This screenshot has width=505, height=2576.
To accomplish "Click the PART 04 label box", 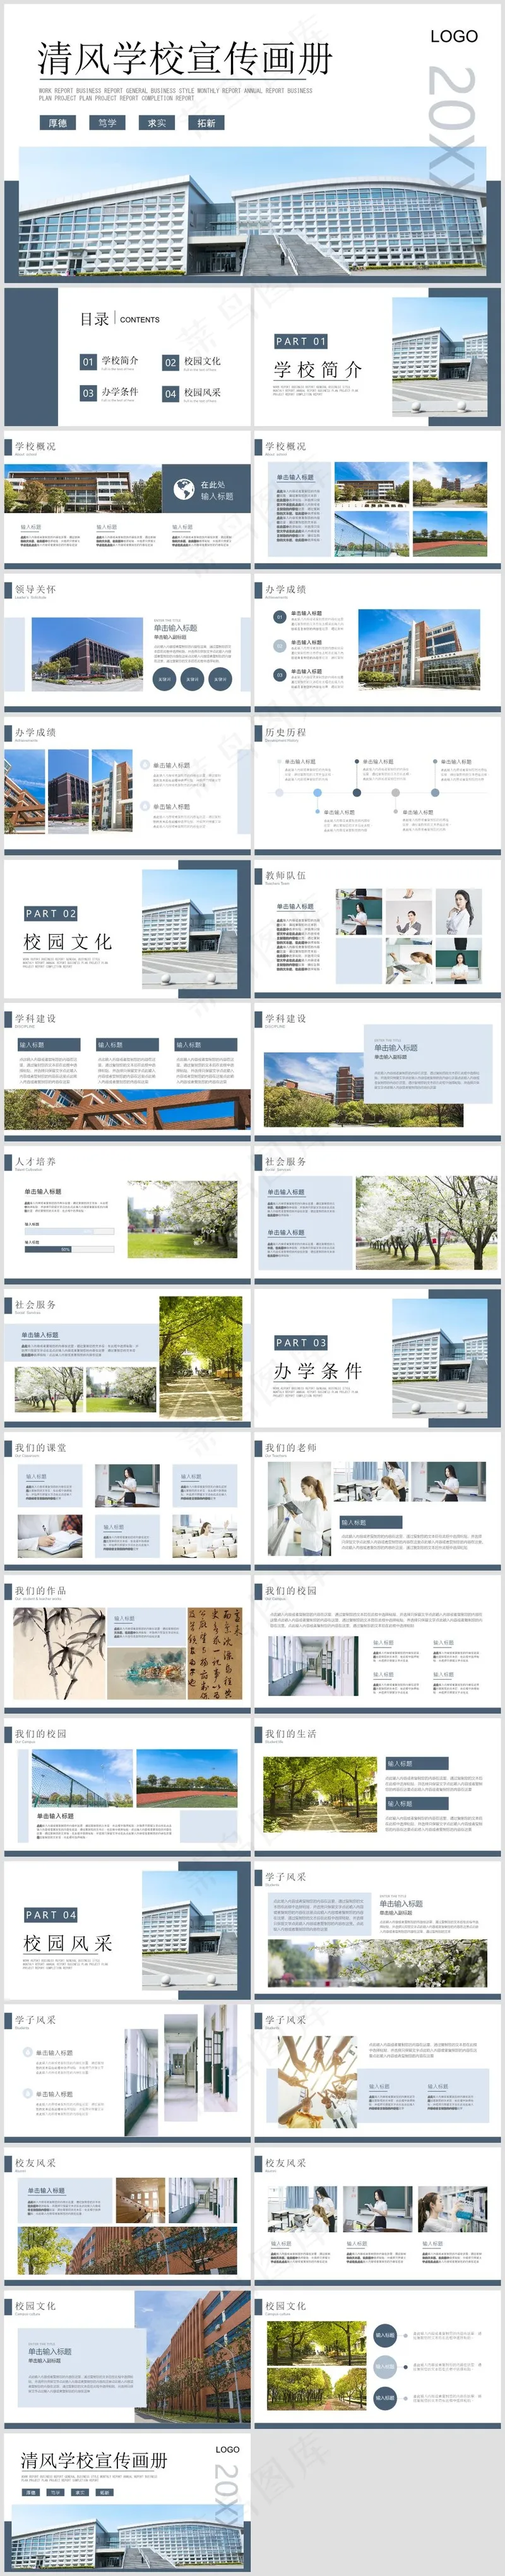I will coord(51,1914).
